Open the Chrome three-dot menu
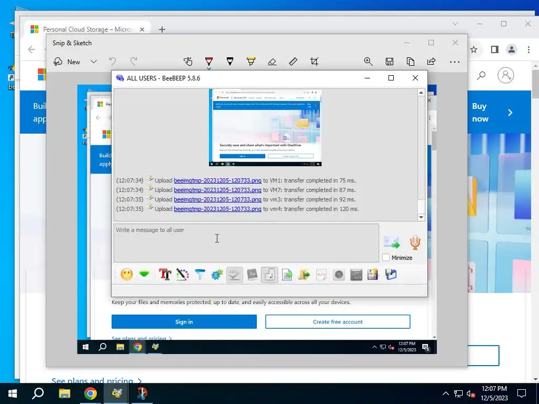Image resolution: width=539 pixels, height=404 pixels. click(528, 49)
